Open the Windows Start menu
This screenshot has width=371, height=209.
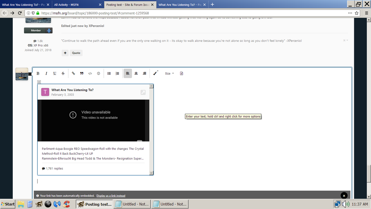point(8,204)
